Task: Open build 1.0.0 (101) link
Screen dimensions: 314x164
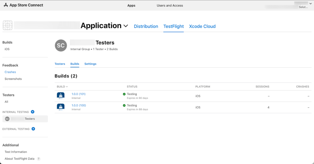Action: (78, 94)
